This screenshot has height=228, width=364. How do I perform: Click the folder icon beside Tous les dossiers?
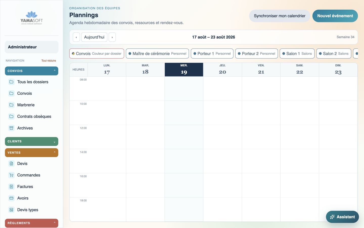(x=11, y=82)
